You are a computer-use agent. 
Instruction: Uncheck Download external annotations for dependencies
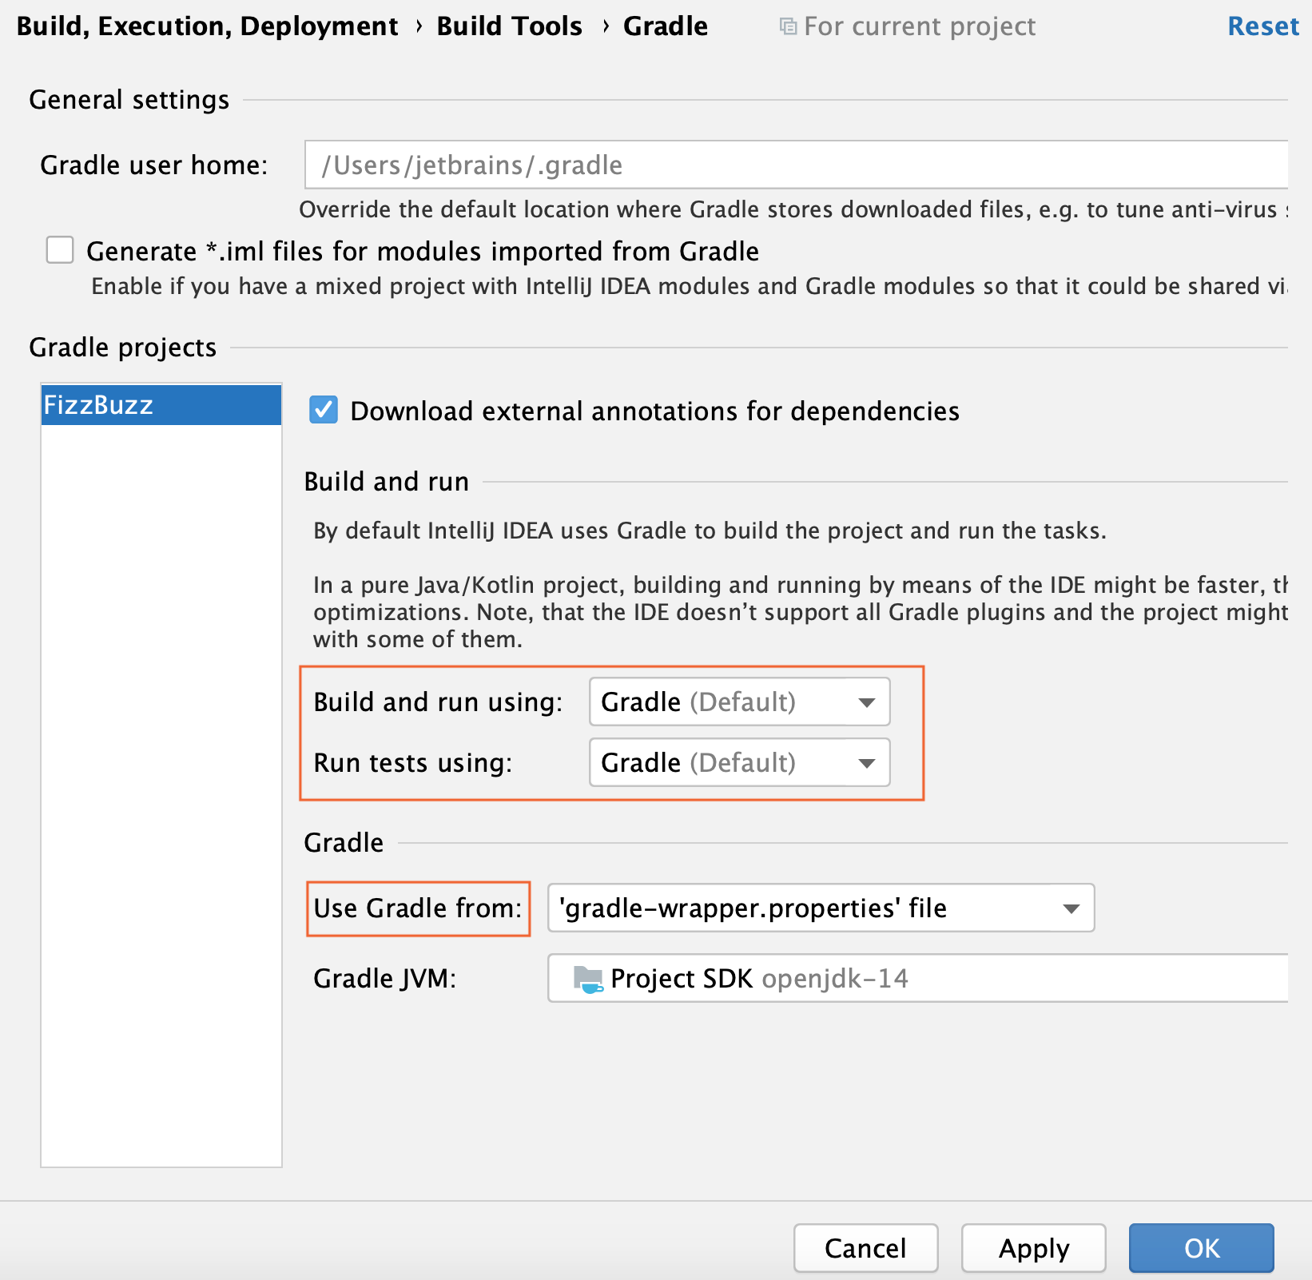(x=324, y=410)
